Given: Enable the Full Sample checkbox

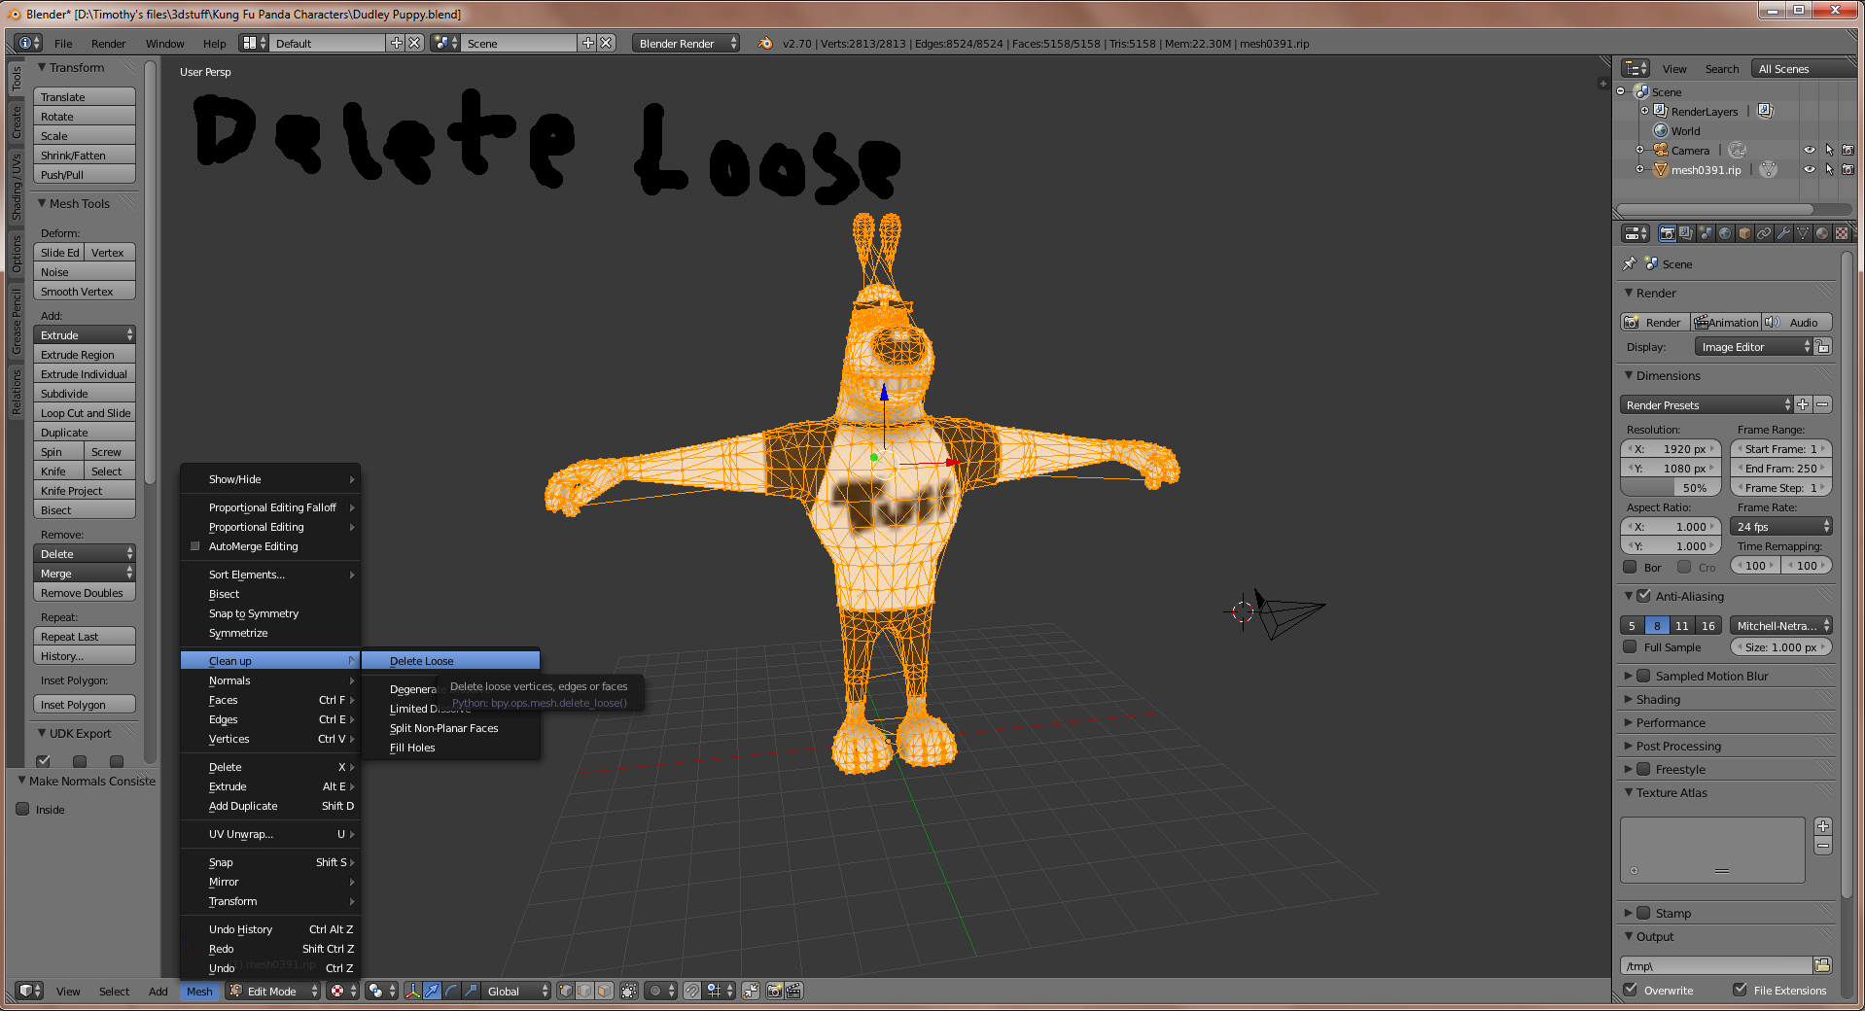Looking at the screenshot, I should coord(1630,646).
